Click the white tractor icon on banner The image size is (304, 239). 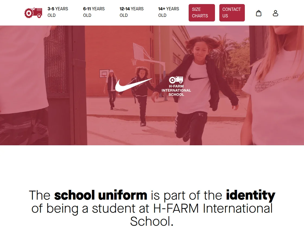point(176,80)
